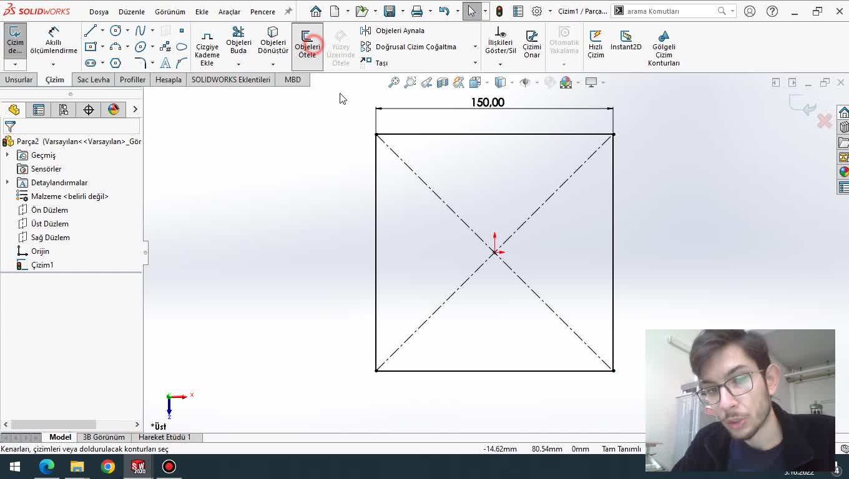Open the Akıllı ölçümlendirme dropdown arrow
The height and width of the screenshot is (479, 849).
(x=53, y=64)
